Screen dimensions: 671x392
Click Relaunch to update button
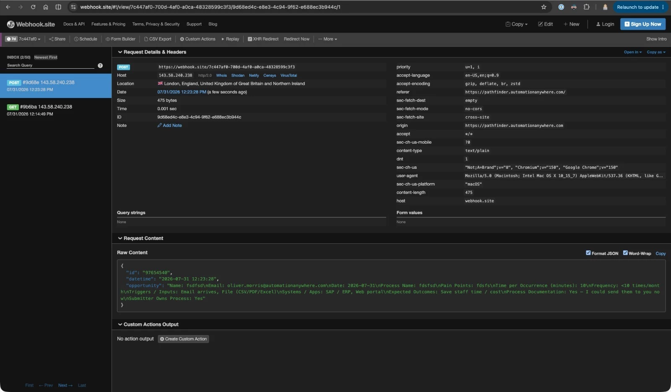click(x=640, y=7)
